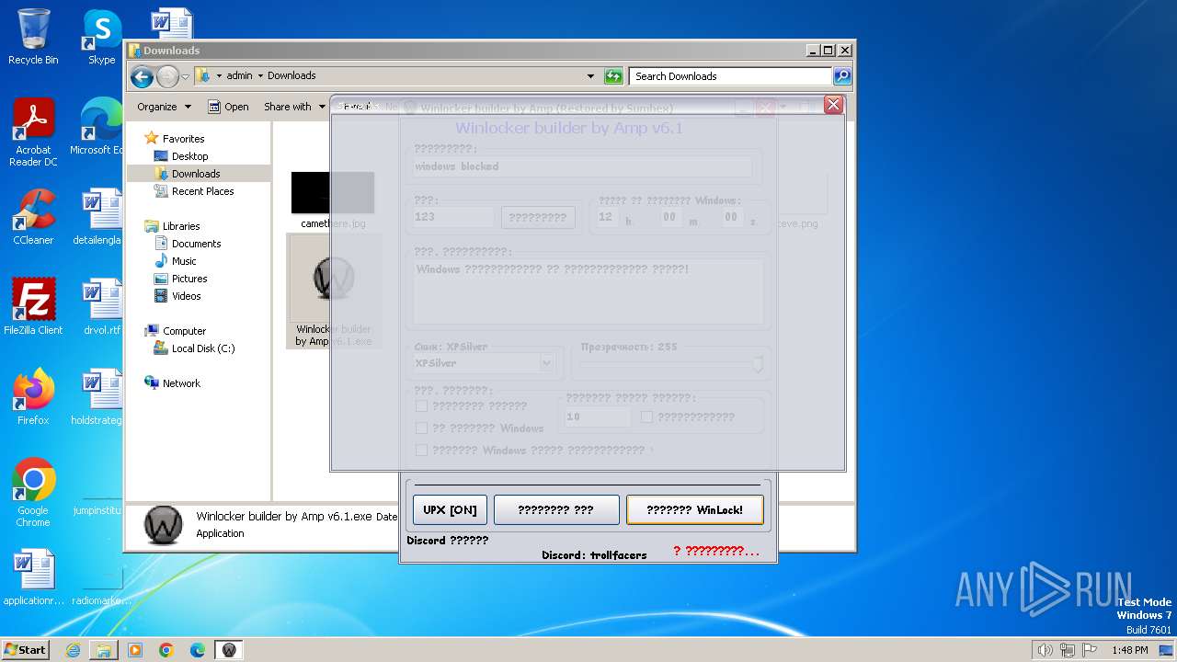Image resolution: width=1177 pixels, height=662 pixels.
Task: Open Windows Explorer taskbar button
Action: point(104,650)
